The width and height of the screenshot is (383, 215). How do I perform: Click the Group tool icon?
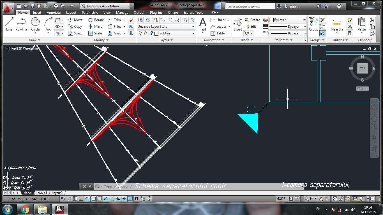313,24
